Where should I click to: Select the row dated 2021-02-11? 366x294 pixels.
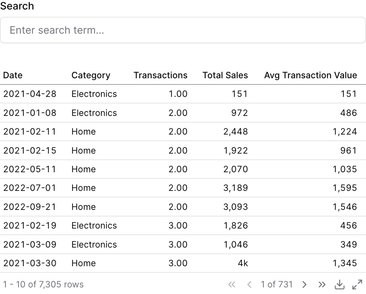click(183, 132)
